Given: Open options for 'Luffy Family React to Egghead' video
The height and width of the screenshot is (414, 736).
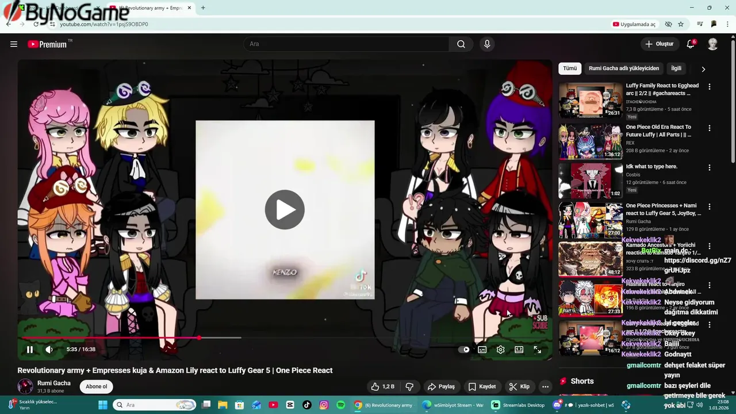Looking at the screenshot, I should pos(709,87).
